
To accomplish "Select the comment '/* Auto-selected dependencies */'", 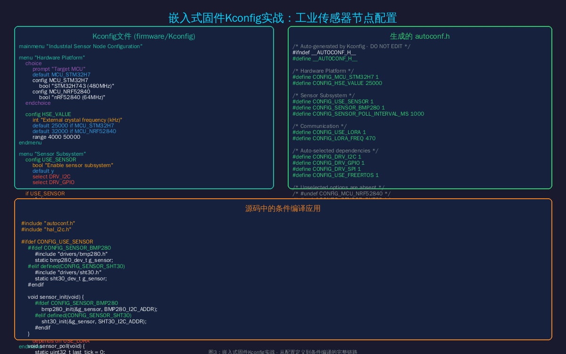I will pos(335,151).
